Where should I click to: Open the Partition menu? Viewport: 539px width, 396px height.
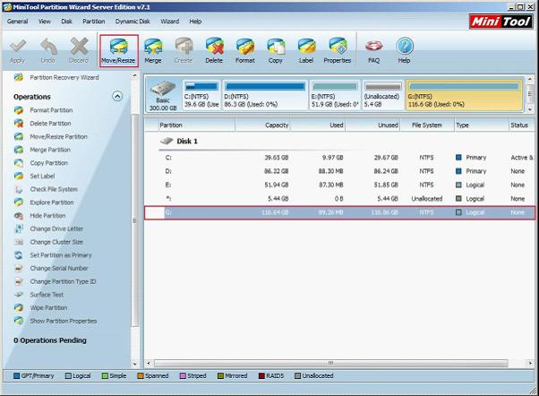(93, 22)
